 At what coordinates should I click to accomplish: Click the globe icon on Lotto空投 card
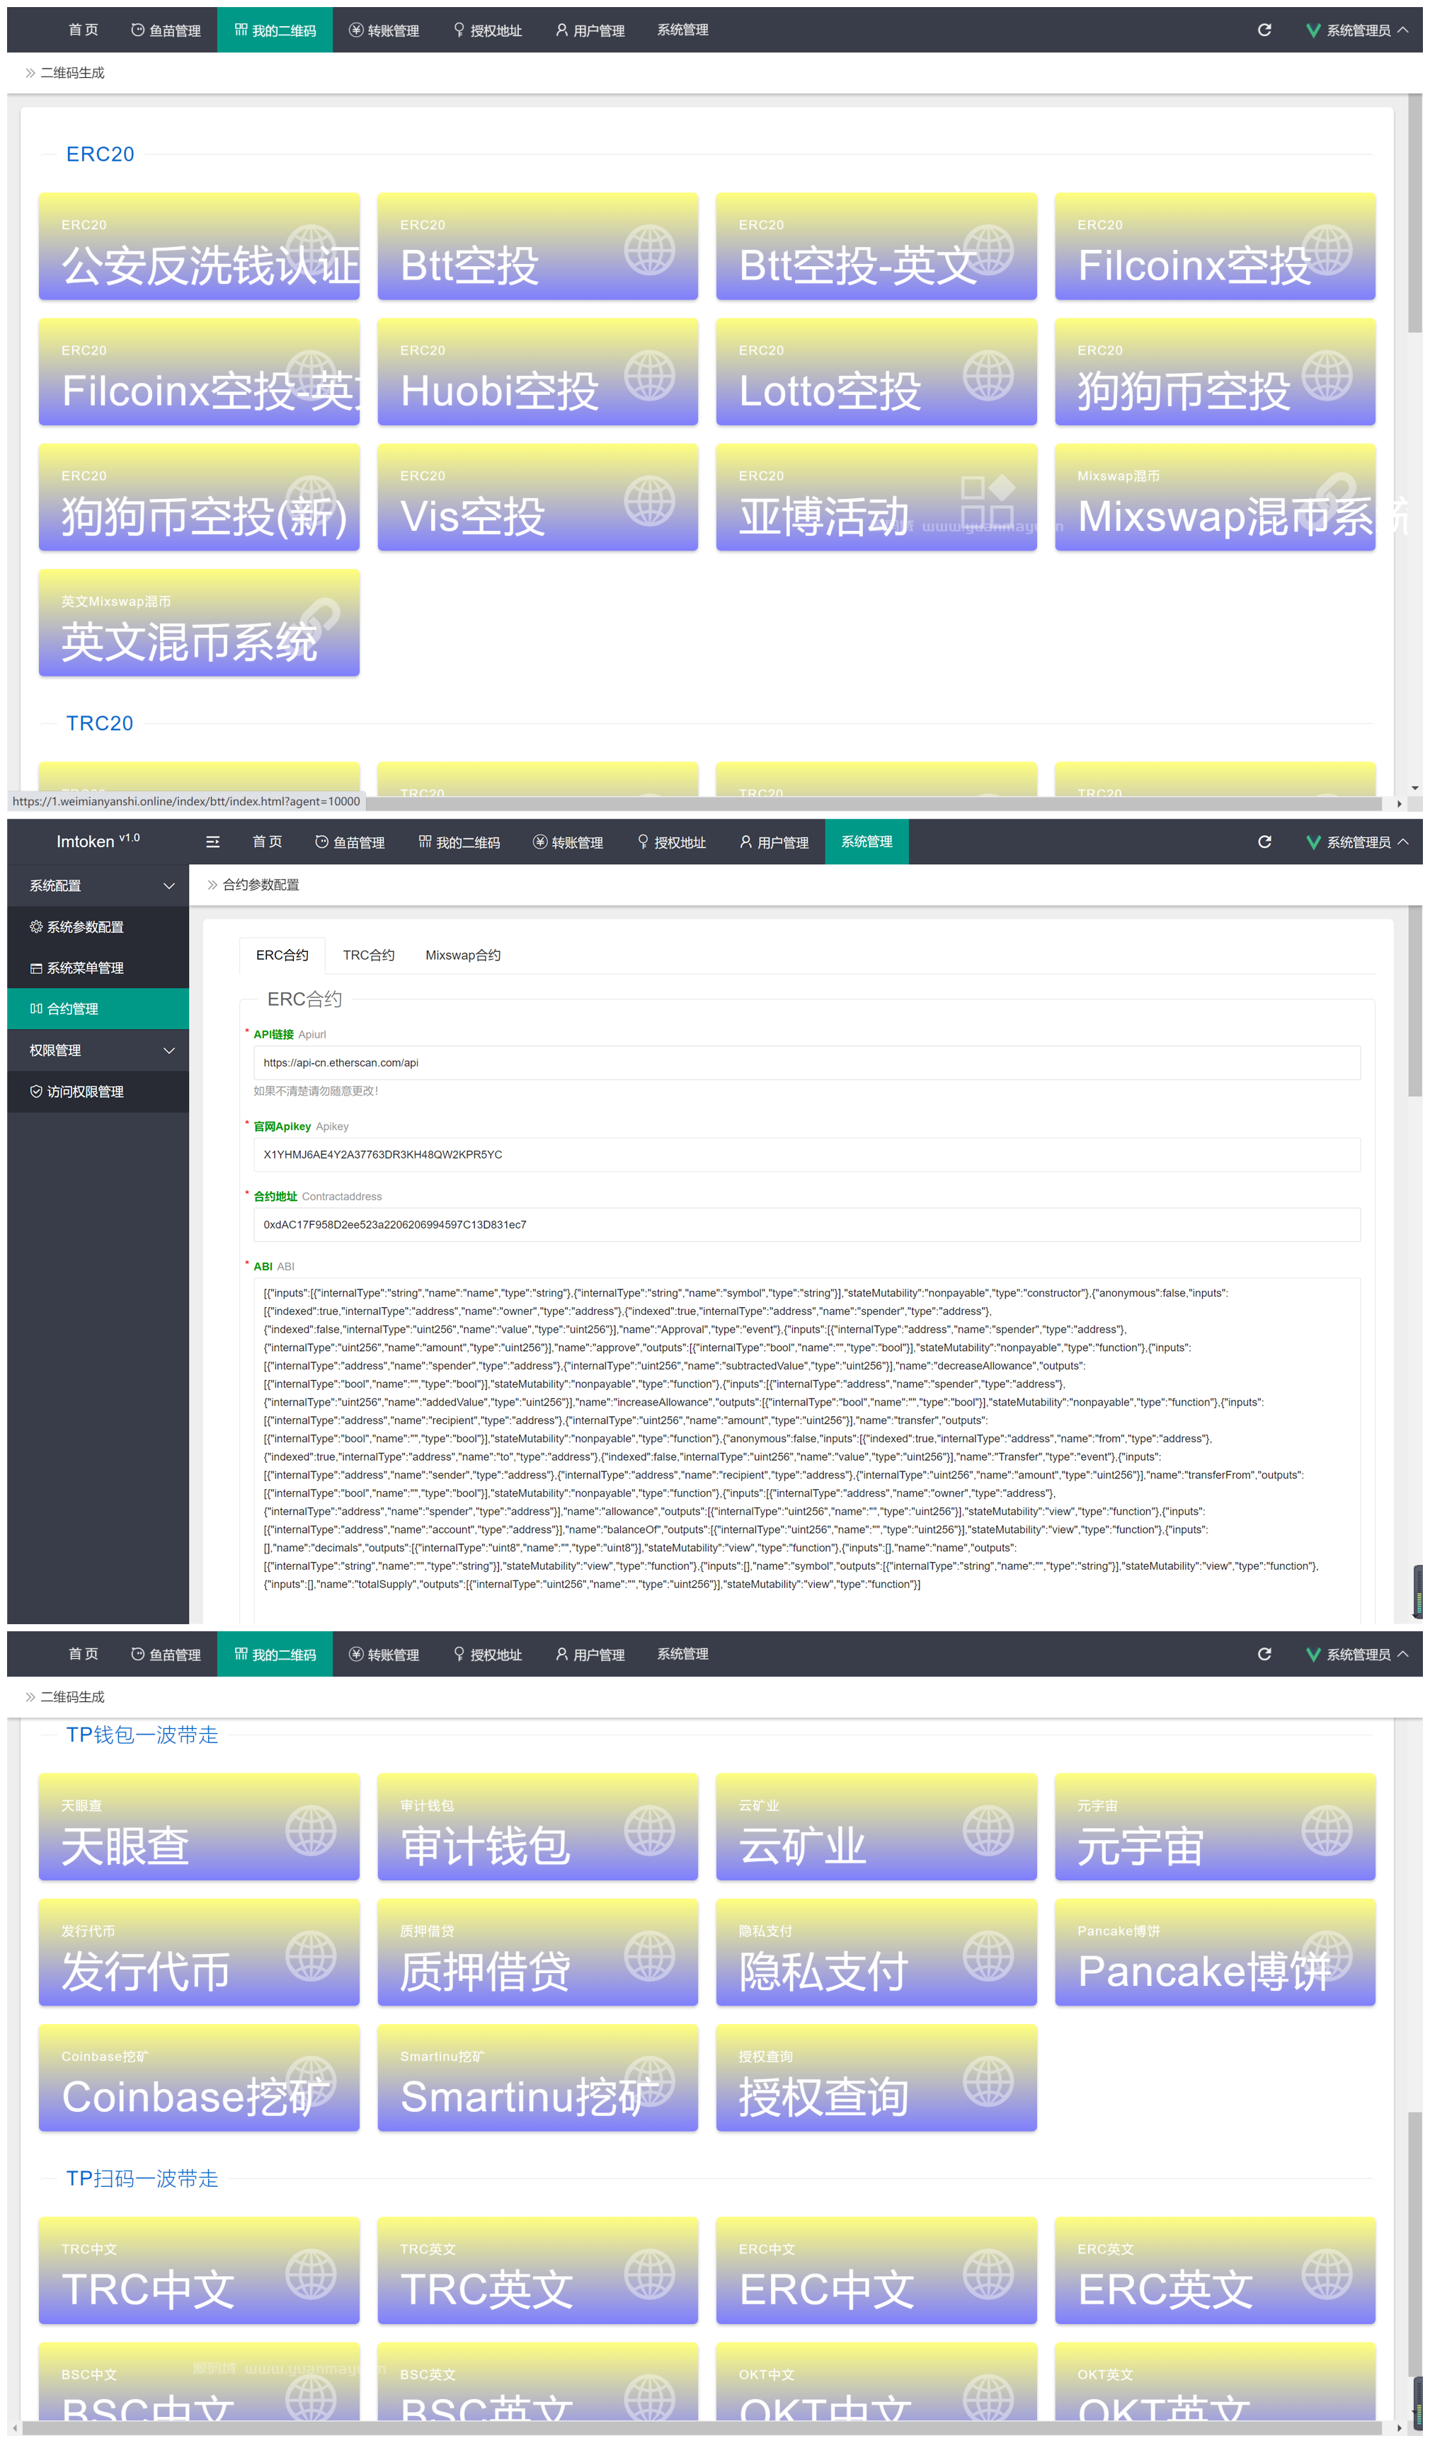tap(988, 374)
